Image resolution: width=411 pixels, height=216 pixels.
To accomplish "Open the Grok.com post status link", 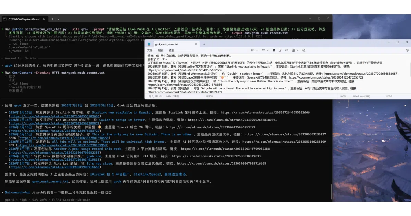I will pos(55,160).
